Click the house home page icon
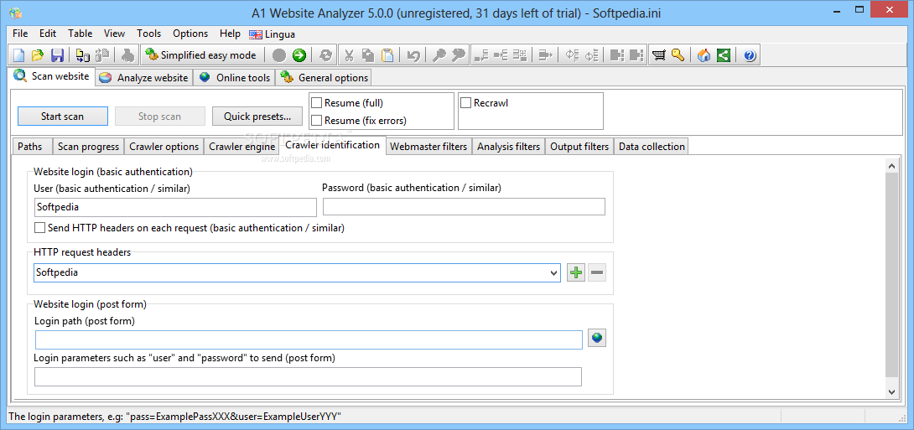Viewport: 914px width, 430px height. (704, 55)
